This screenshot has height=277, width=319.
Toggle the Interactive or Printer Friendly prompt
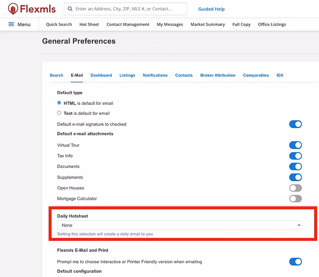295,262
